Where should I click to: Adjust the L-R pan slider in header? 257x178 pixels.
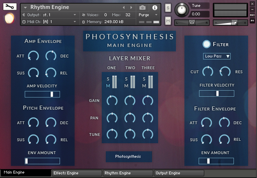(x=192, y=23)
